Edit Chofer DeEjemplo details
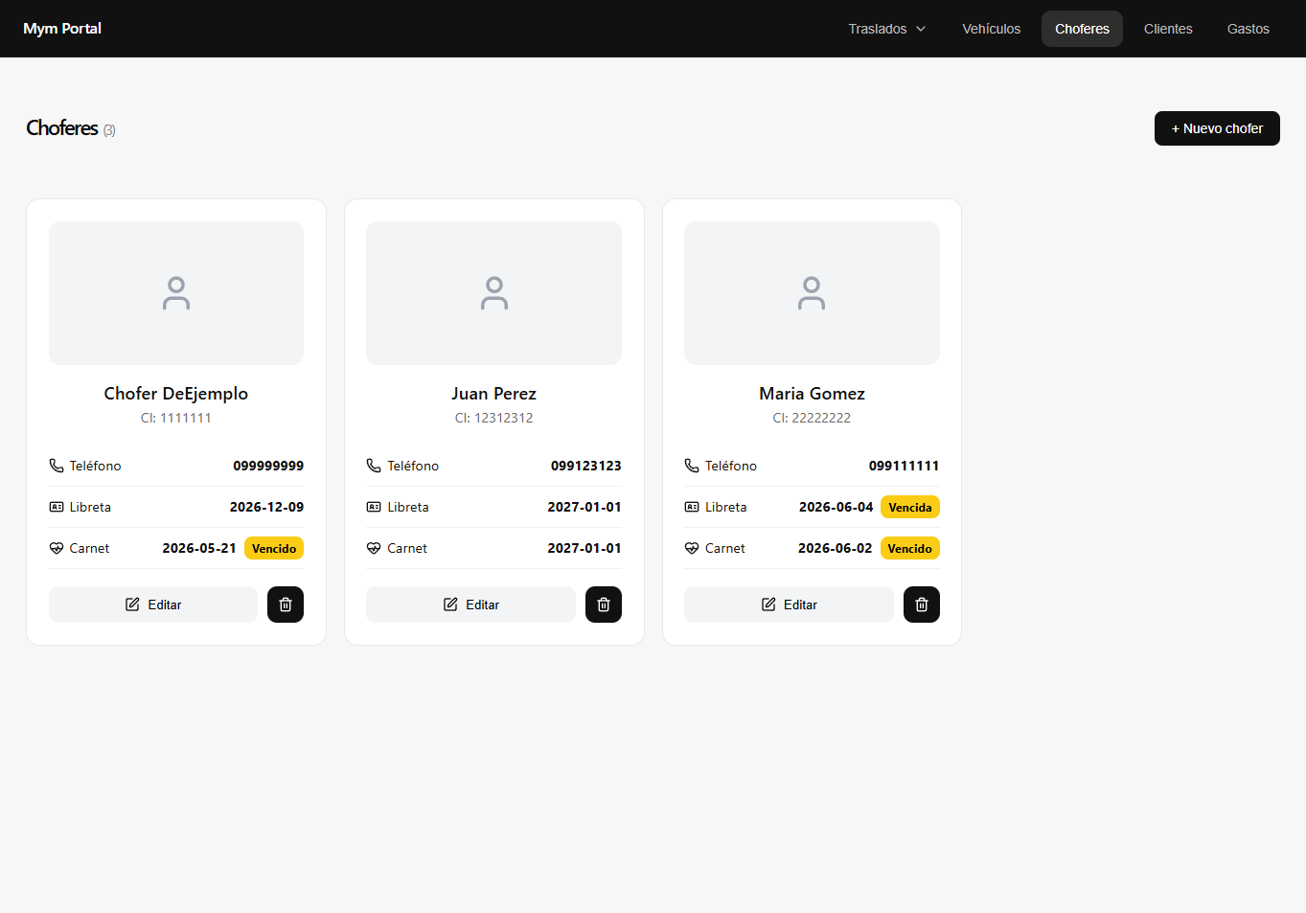The height and width of the screenshot is (913, 1306). (153, 605)
